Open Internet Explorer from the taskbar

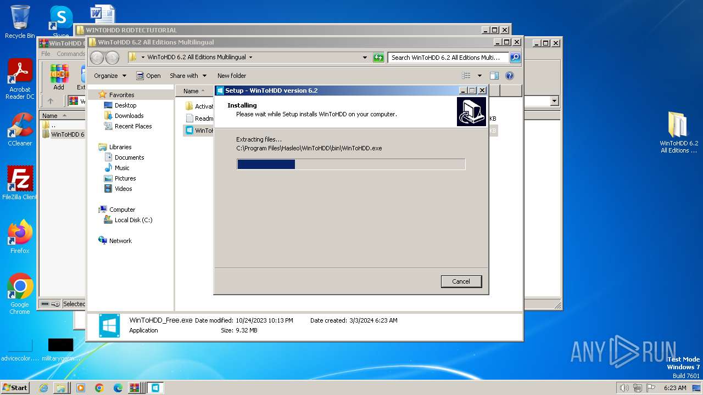tap(43, 388)
